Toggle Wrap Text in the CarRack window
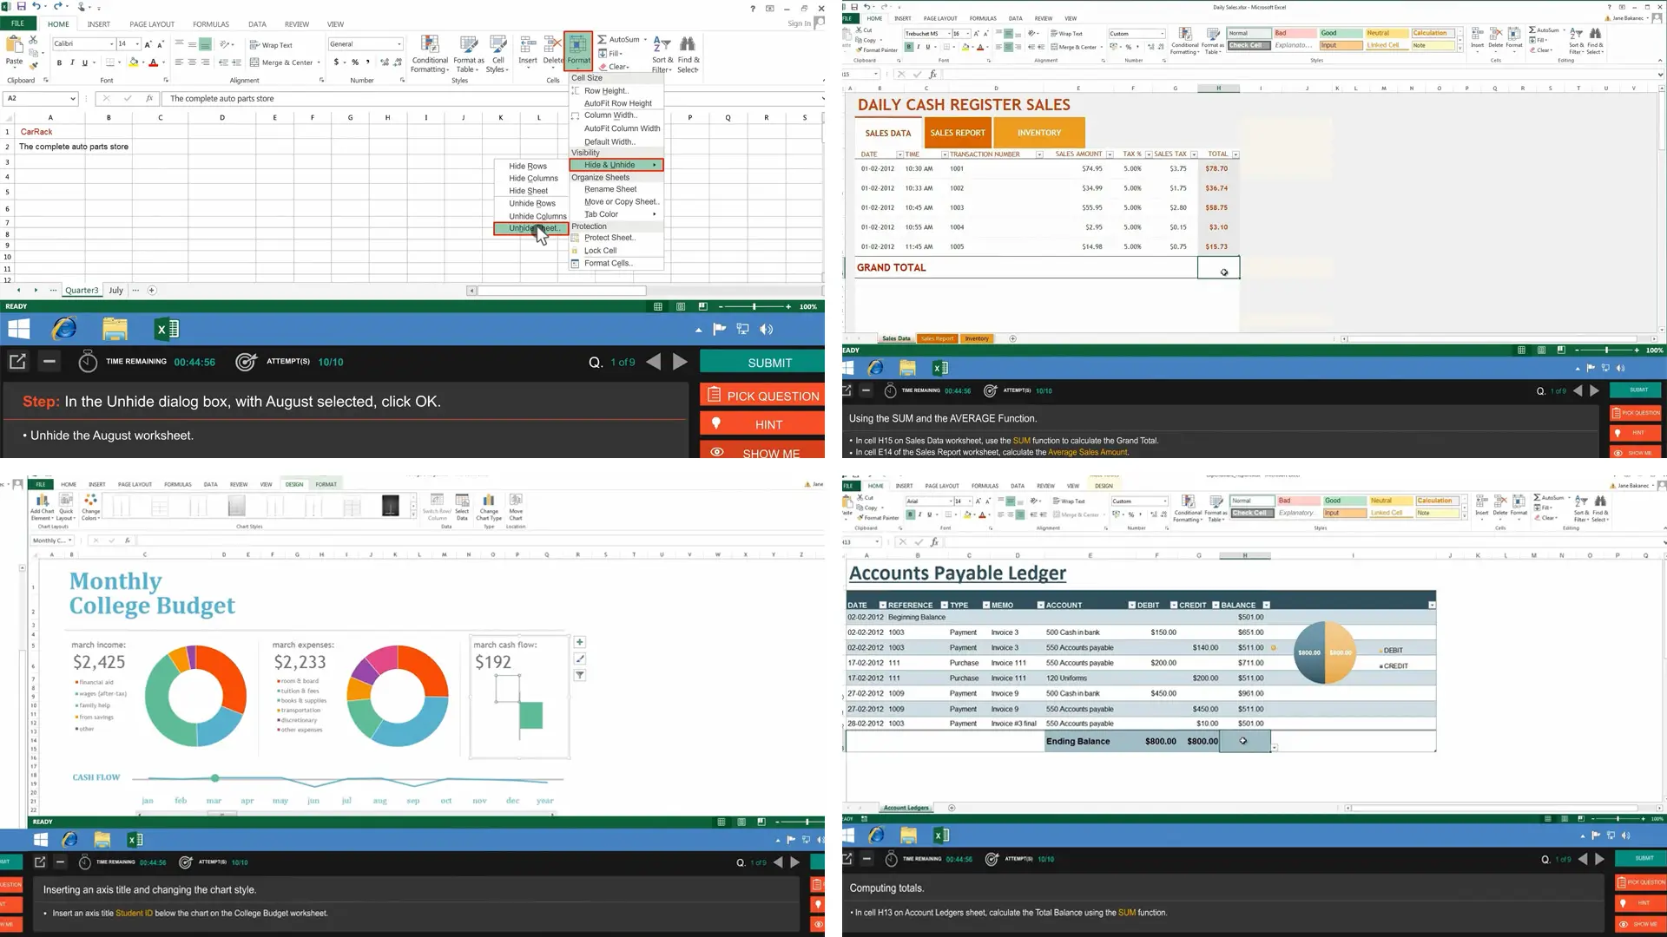Viewport: 1667px width, 937px height. tap(271, 44)
